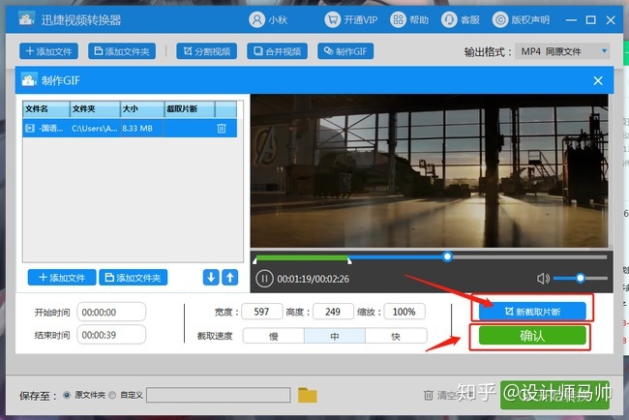The height and width of the screenshot is (420, 629).
Task: Move the selected file down with arrow
Action: [211, 277]
